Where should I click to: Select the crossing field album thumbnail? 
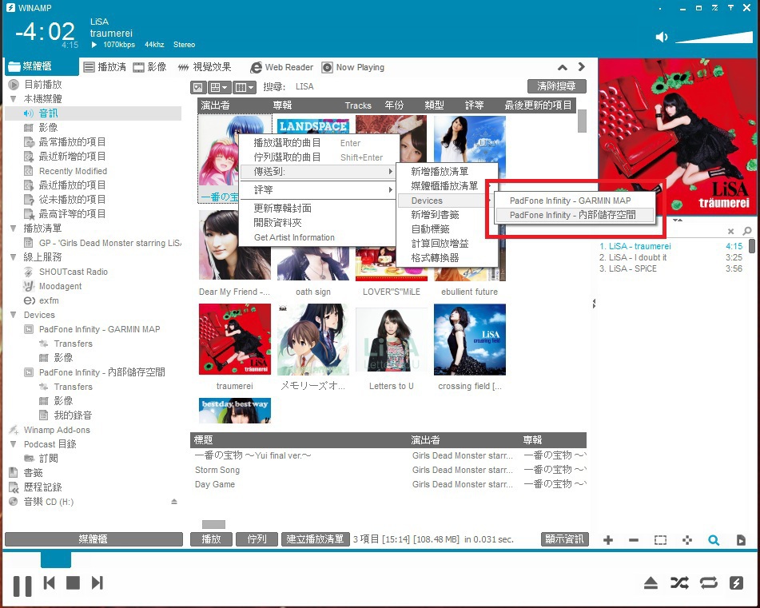(470, 340)
